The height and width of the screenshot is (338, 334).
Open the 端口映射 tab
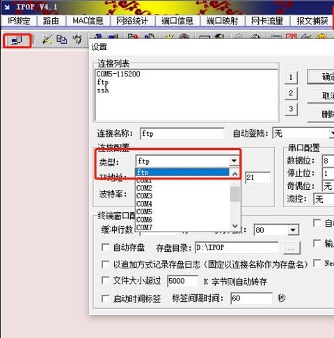(222, 21)
